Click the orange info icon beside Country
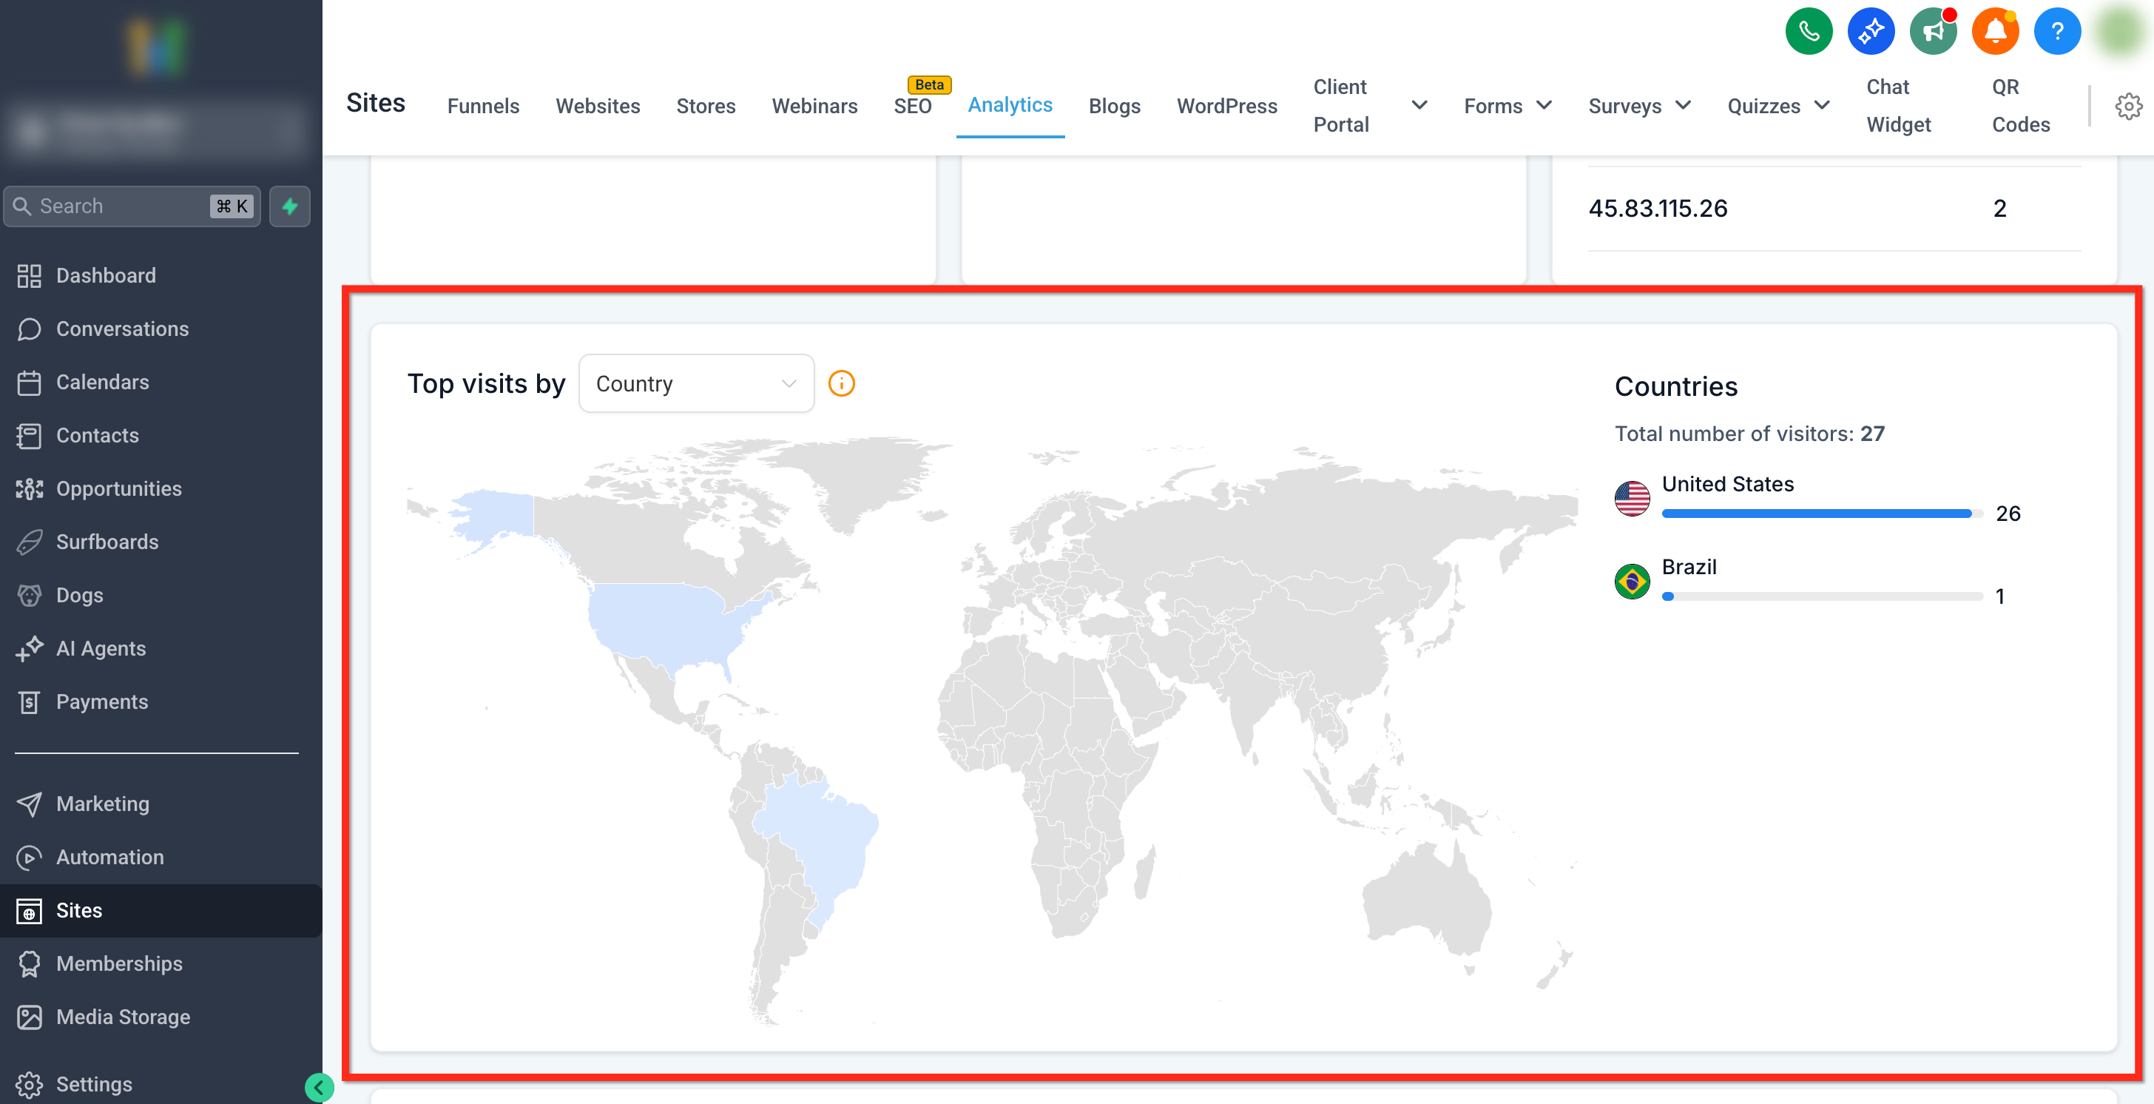 841,384
